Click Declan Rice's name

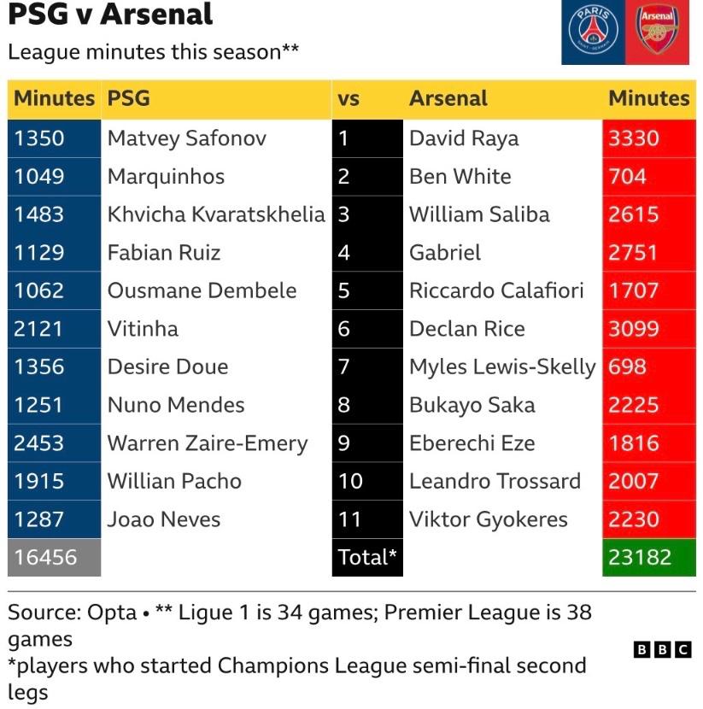(x=467, y=329)
